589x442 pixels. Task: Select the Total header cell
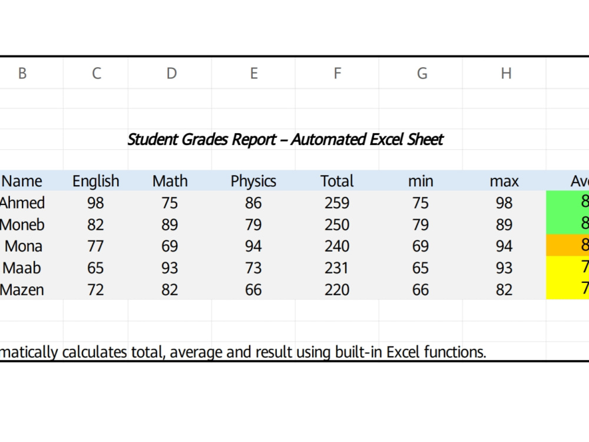point(337,181)
